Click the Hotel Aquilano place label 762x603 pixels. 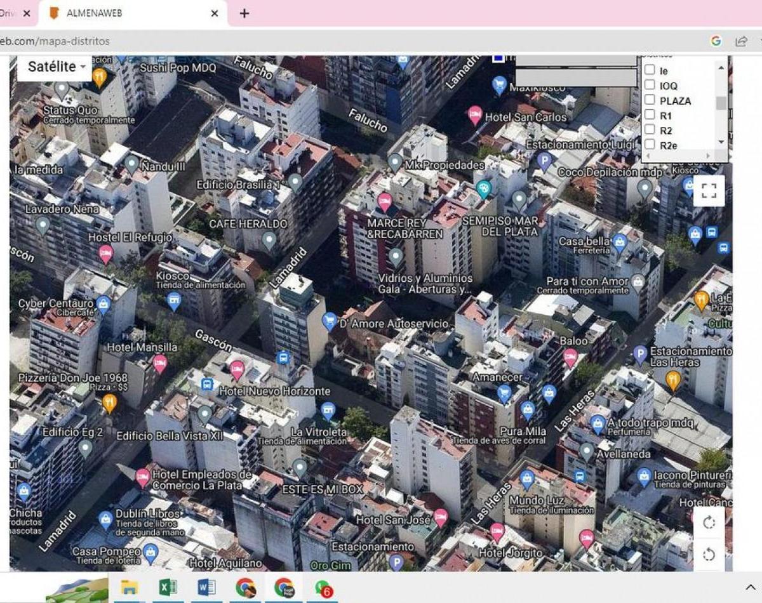pos(225,564)
